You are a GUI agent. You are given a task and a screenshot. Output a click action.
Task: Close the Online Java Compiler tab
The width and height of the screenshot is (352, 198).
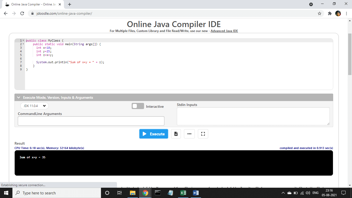pos(60,4)
